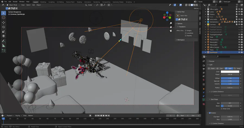Play the animation forward
244x128 pixels.
[x=104, y=116]
